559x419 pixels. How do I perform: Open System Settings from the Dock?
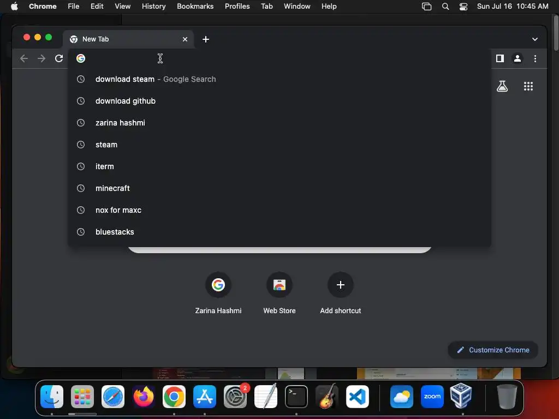click(x=235, y=397)
